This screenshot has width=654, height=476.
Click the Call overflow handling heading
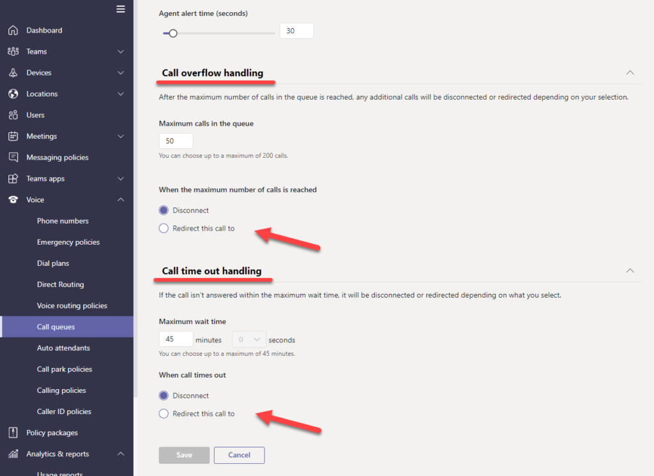pos(213,73)
